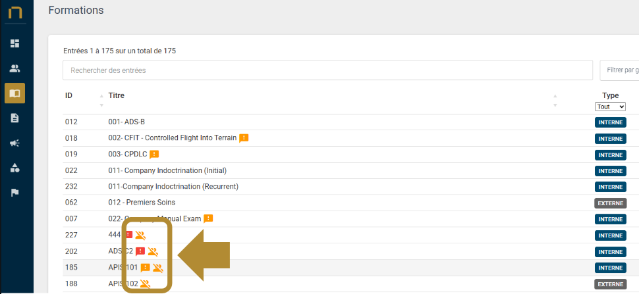Open "012 - Premiers Soins" formation
Screen dimensions: 639x294
142,203
